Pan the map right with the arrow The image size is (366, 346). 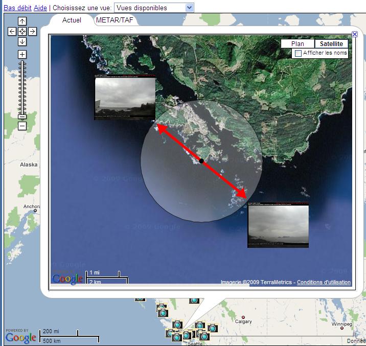tap(32, 32)
